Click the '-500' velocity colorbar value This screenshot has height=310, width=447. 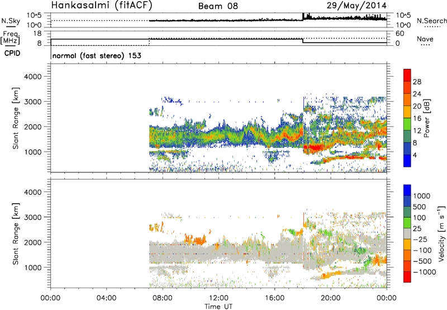422,261
